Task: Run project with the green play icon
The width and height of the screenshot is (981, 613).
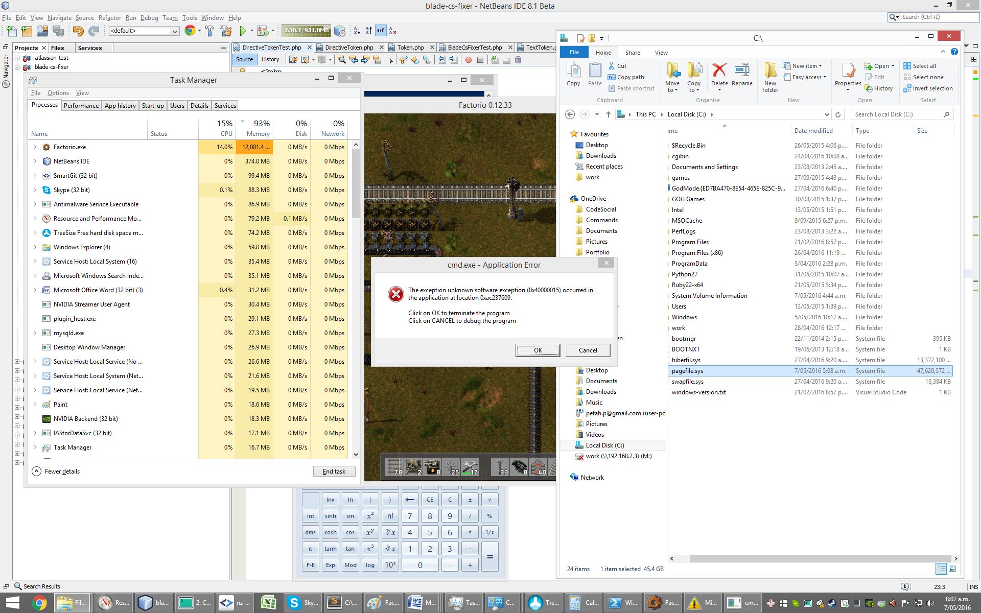Action: pos(243,31)
